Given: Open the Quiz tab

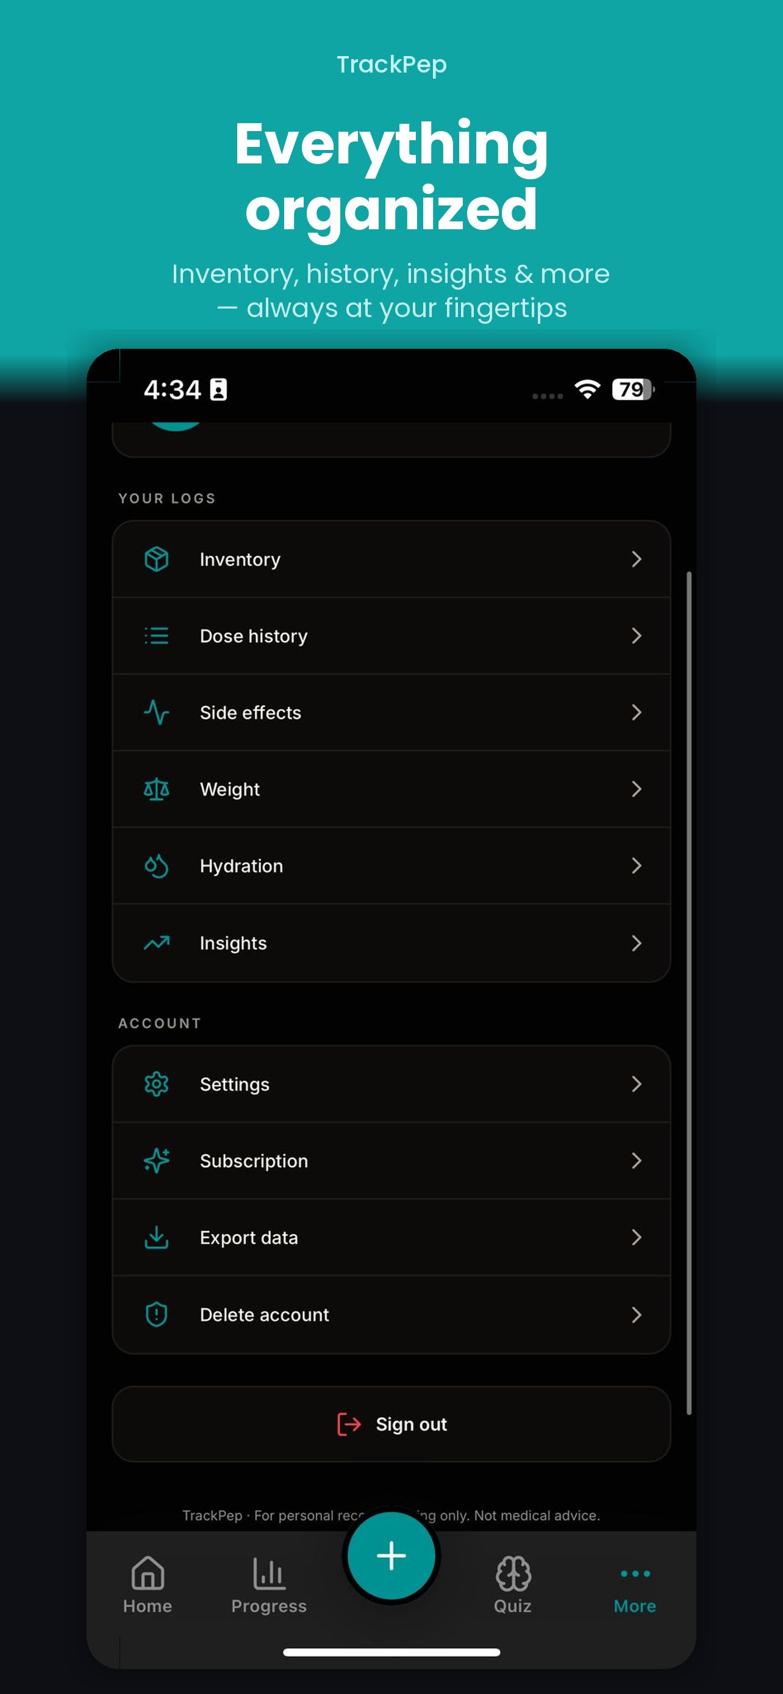Looking at the screenshot, I should coord(513,1585).
